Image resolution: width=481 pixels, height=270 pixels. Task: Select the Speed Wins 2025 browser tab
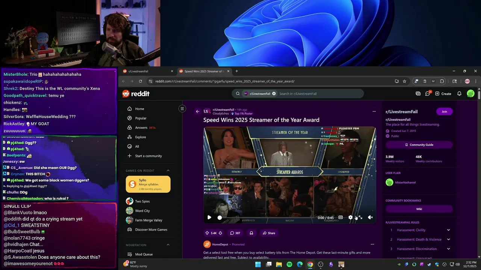tap(203, 71)
